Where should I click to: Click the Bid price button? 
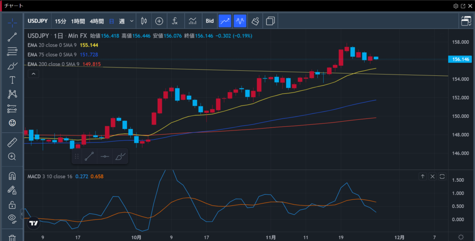coord(210,21)
